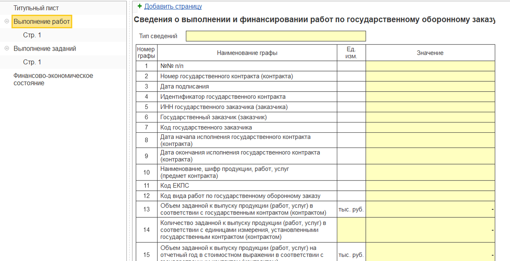Open Стр. 1 under Выполнение заданий
Screen dimensions: 510x261
coord(32,62)
